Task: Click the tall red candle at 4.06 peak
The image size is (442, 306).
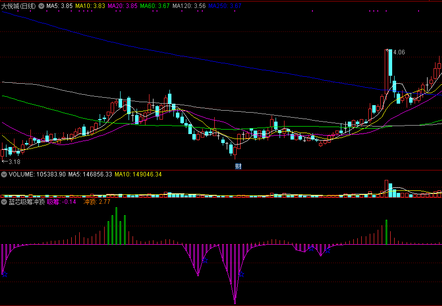Action: click(x=387, y=72)
